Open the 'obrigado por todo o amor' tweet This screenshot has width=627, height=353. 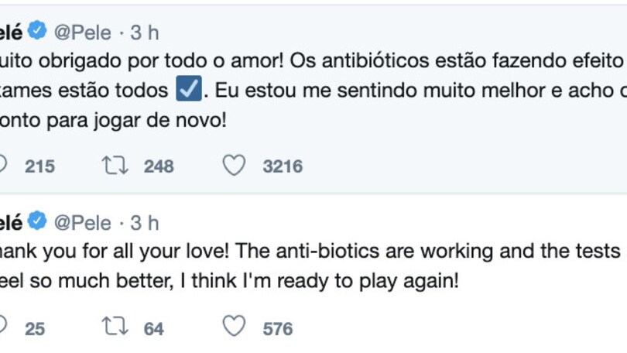click(x=310, y=60)
